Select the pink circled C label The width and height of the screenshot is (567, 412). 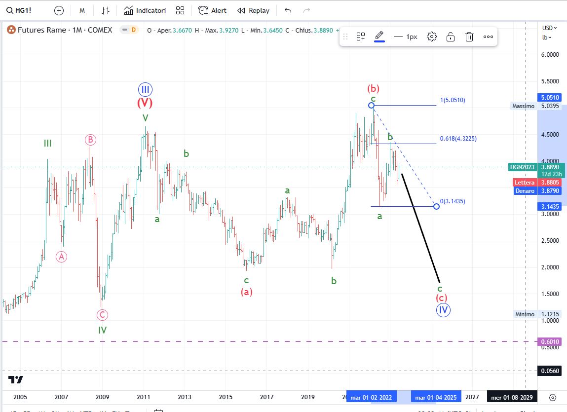102,315
